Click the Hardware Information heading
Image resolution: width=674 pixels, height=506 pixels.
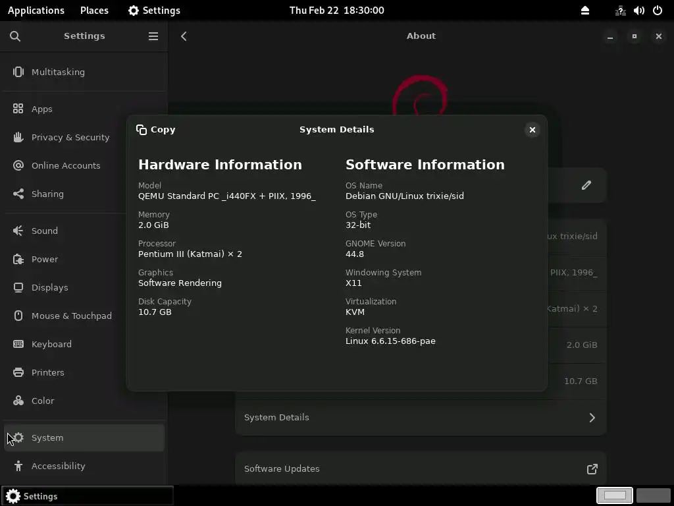[220, 165]
